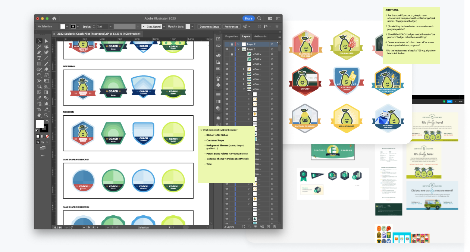Select the Rotate tool
Viewport: 470px width, 252px height.
tap(39, 75)
